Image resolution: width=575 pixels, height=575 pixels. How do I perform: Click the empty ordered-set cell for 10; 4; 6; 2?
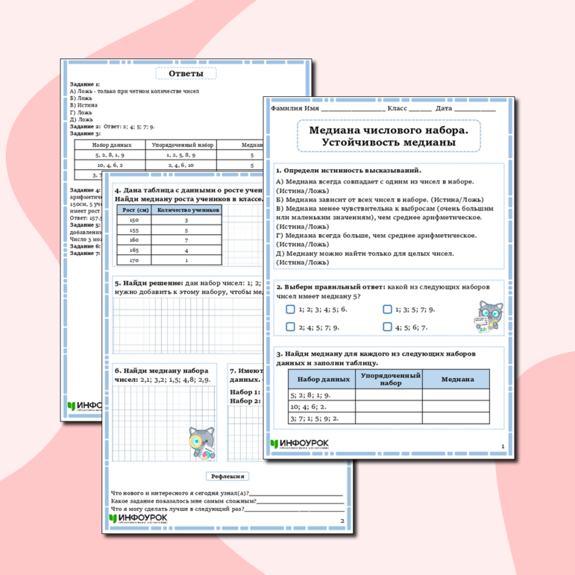click(x=388, y=407)
